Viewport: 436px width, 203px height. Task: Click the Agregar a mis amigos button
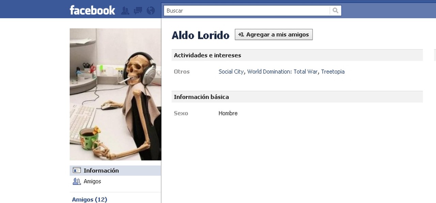point(274,34)
